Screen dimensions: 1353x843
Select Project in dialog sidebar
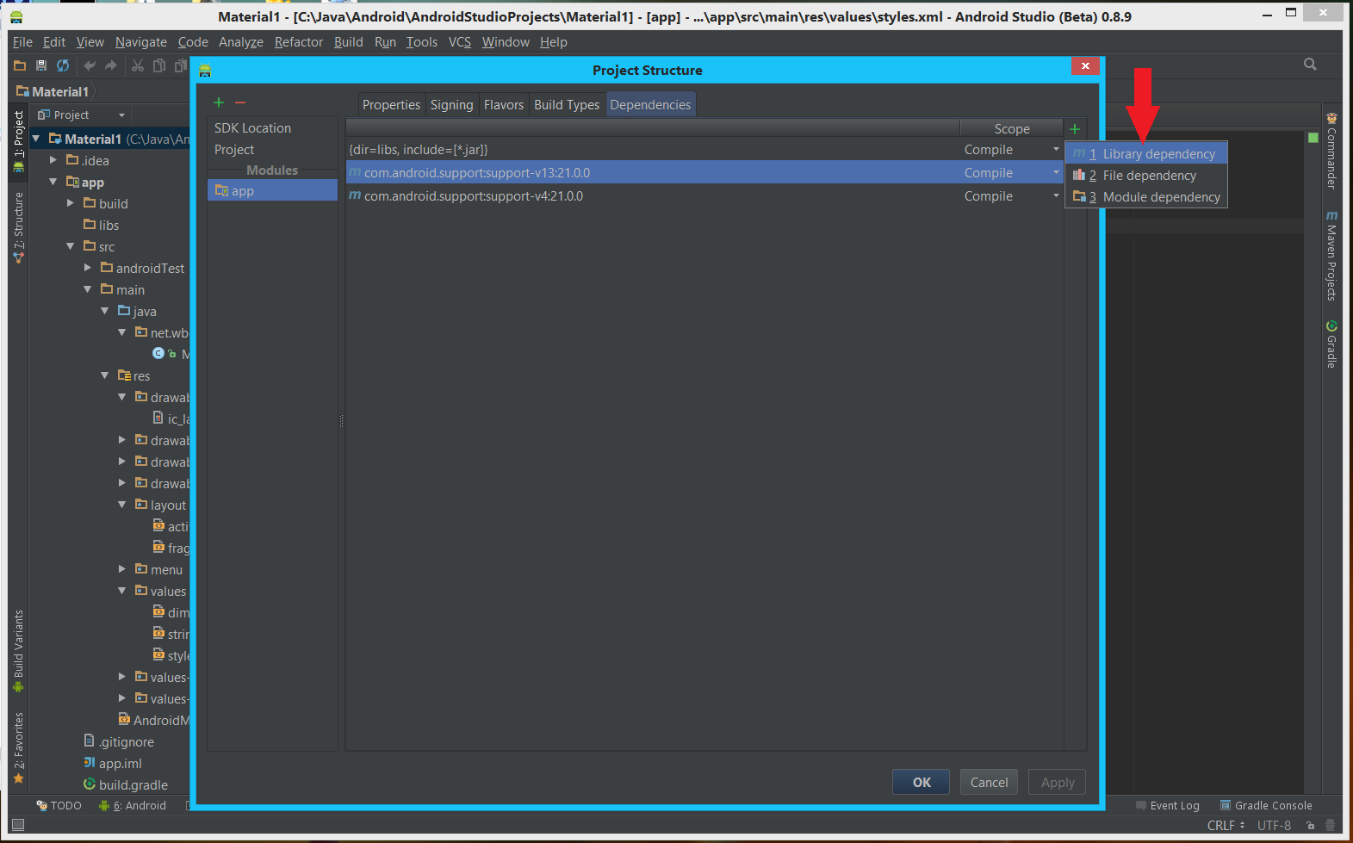click(x=272, y=150)
